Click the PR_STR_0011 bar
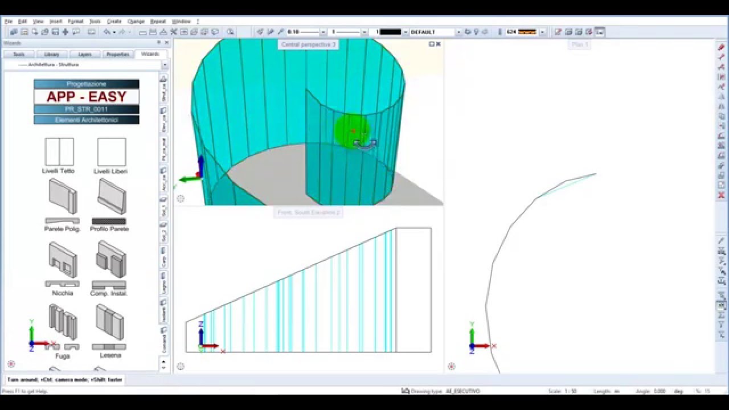 coord(87,109)
